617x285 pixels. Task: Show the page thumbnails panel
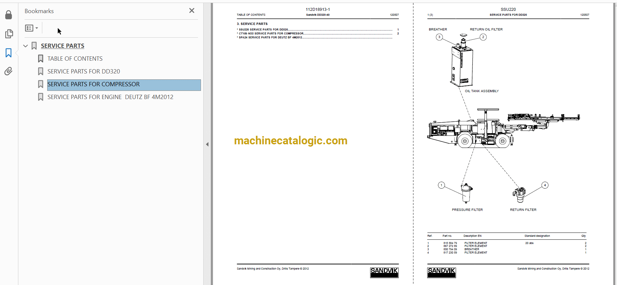9,33
